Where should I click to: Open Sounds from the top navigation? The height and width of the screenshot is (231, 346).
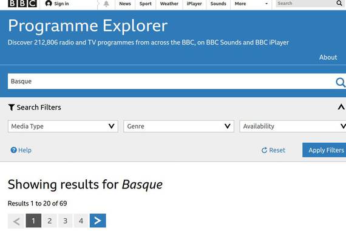[219, 4]
